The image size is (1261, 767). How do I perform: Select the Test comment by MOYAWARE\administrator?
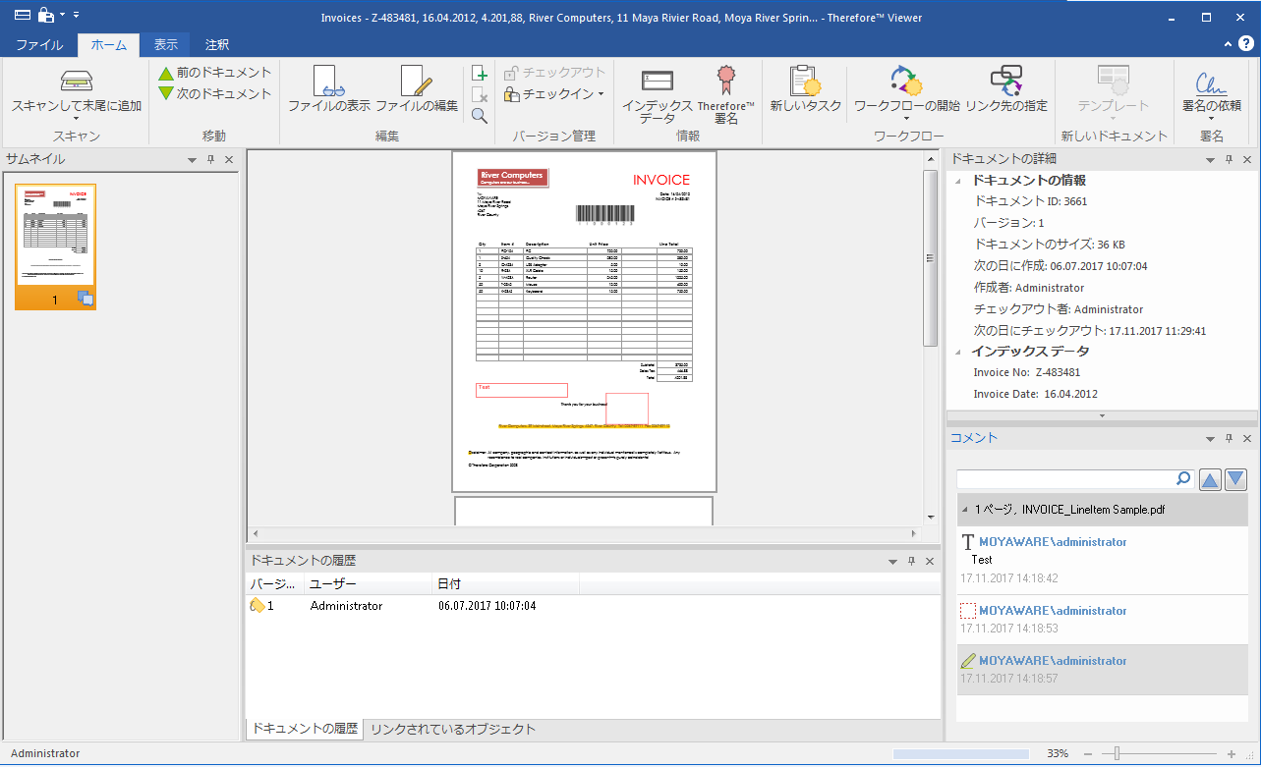(x=1102, y=560)
